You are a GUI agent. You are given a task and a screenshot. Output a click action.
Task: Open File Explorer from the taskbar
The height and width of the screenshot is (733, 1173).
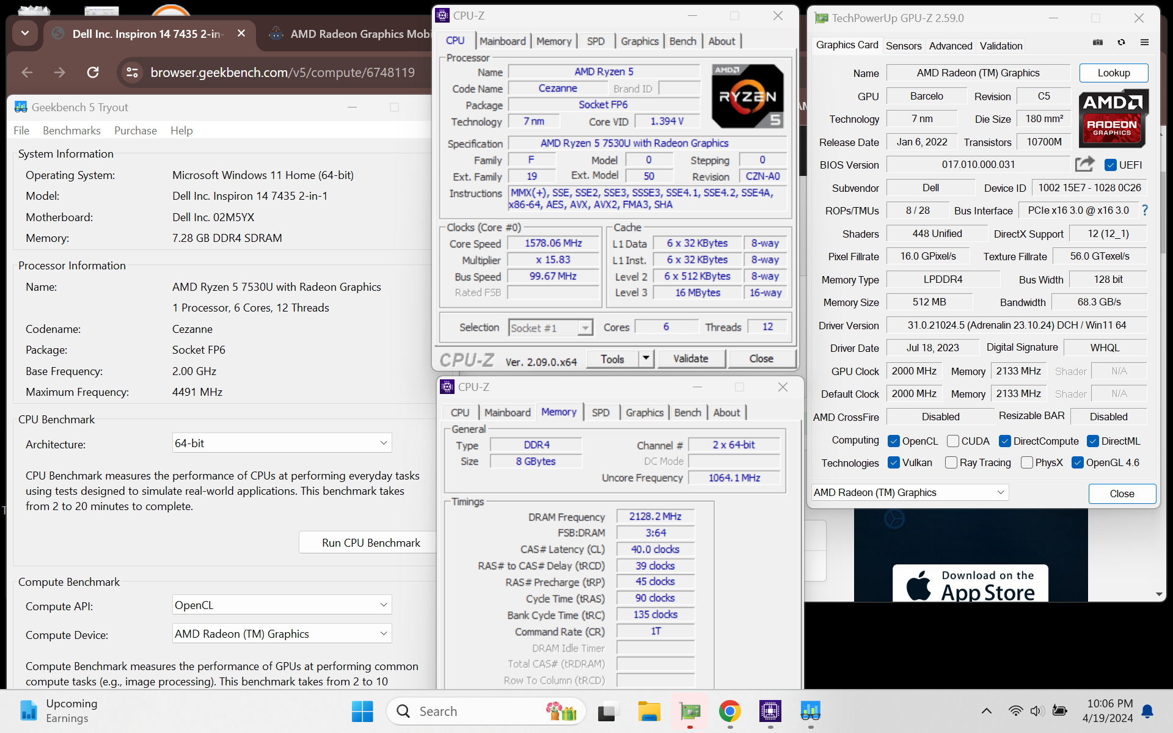click(649, 711)
